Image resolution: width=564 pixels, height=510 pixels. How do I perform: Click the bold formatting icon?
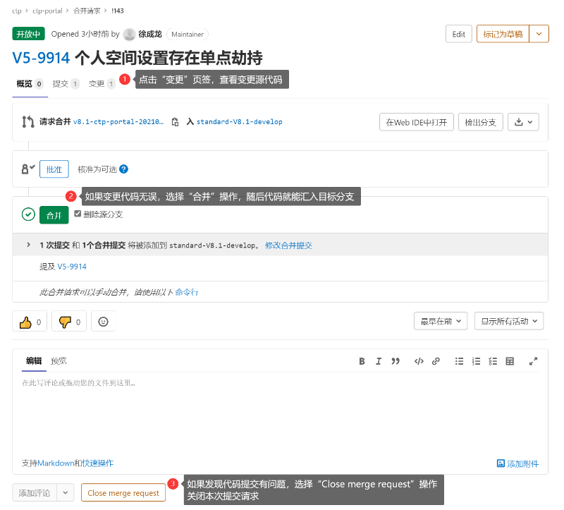(362, 361)
